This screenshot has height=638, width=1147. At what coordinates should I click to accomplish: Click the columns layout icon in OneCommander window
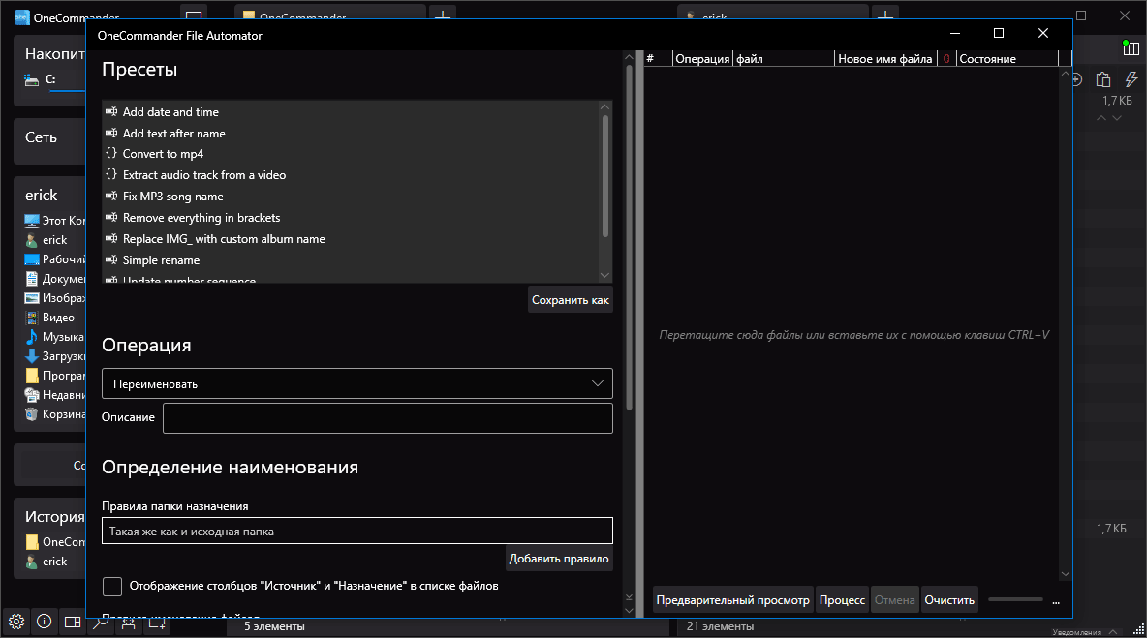(x=1131, y=49)
